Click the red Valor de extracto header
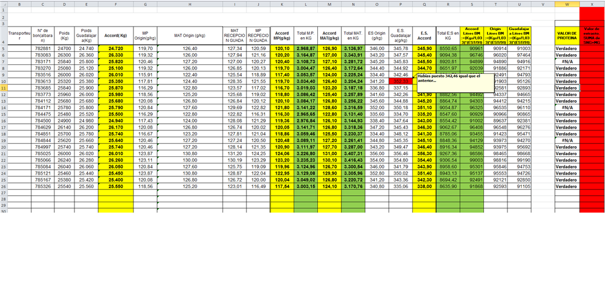The width and height of the screenshot is (605, 289). (x=592, y=36)
